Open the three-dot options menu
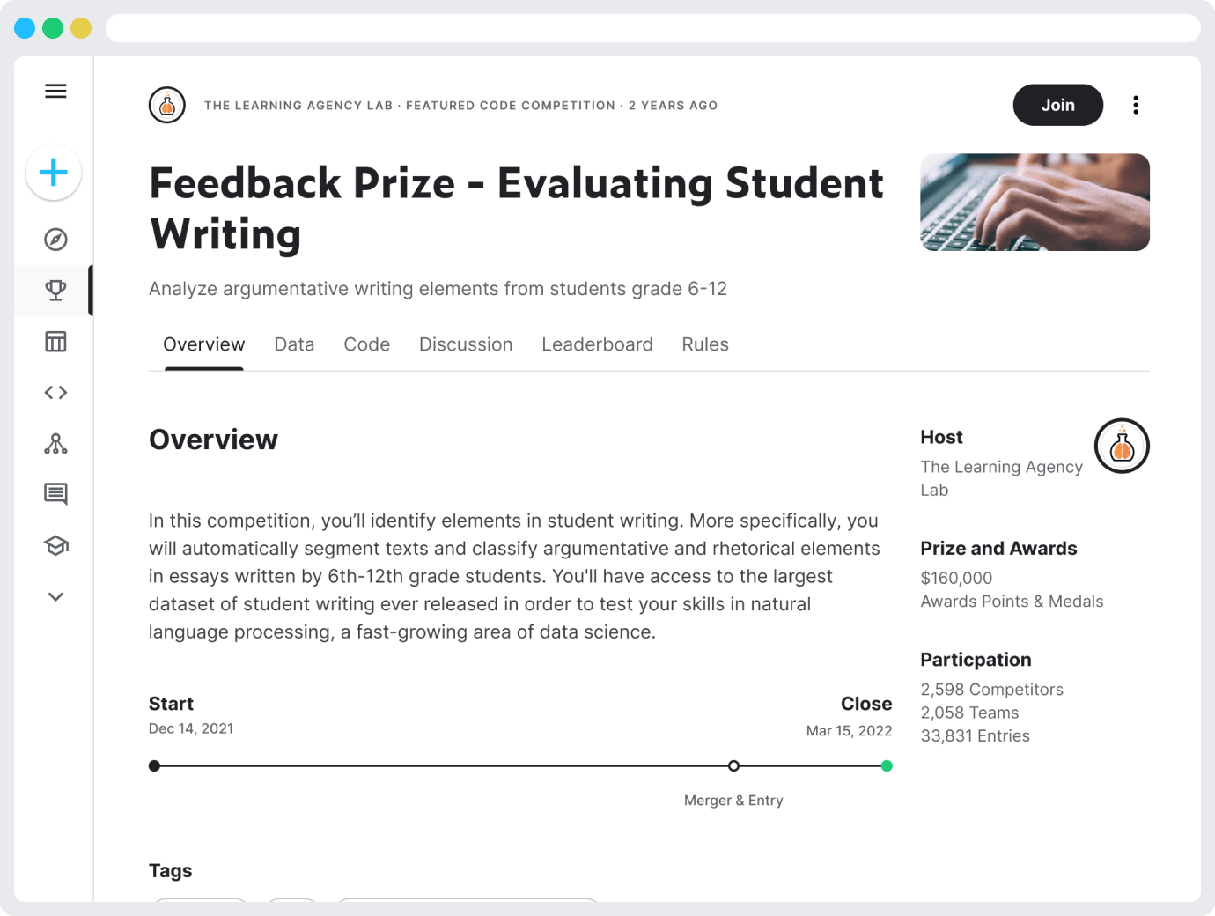This screenshot has width=1215, height=916. pos(1136,105)
